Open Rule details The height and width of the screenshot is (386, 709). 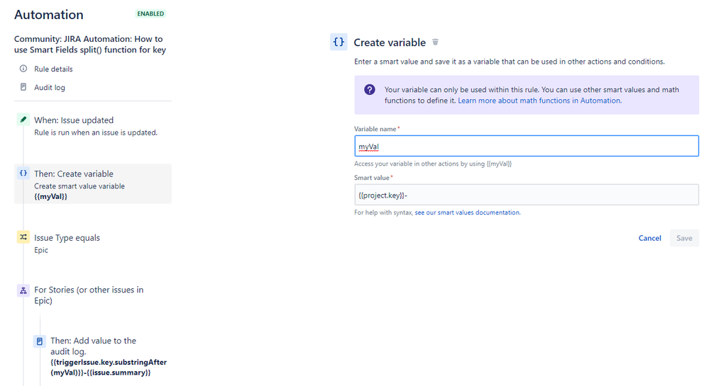pyautogui.click(x=53, y=69)
